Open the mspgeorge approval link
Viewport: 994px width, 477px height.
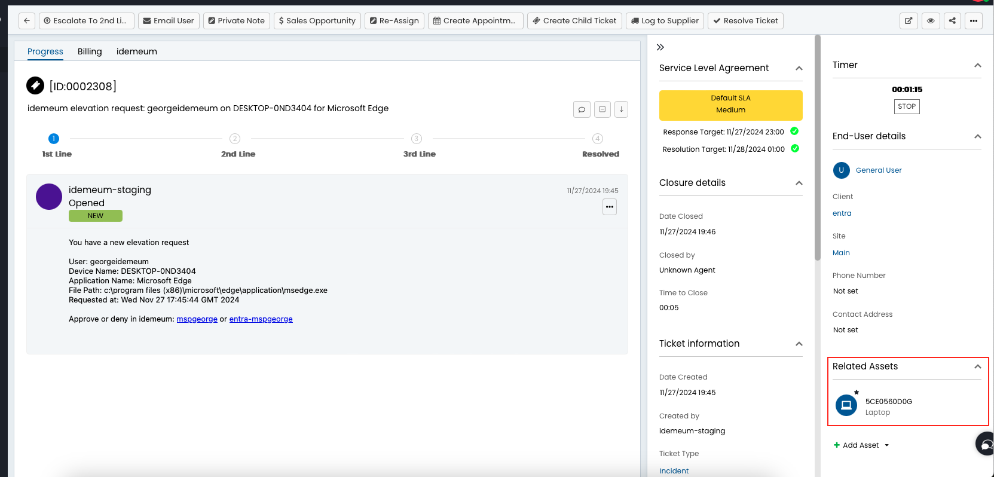pos(197,319)
